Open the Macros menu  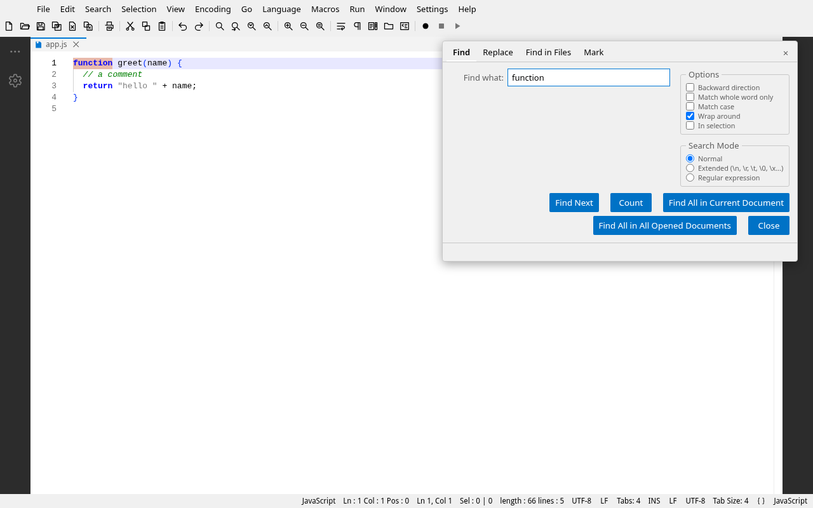(x=325, y=9)
